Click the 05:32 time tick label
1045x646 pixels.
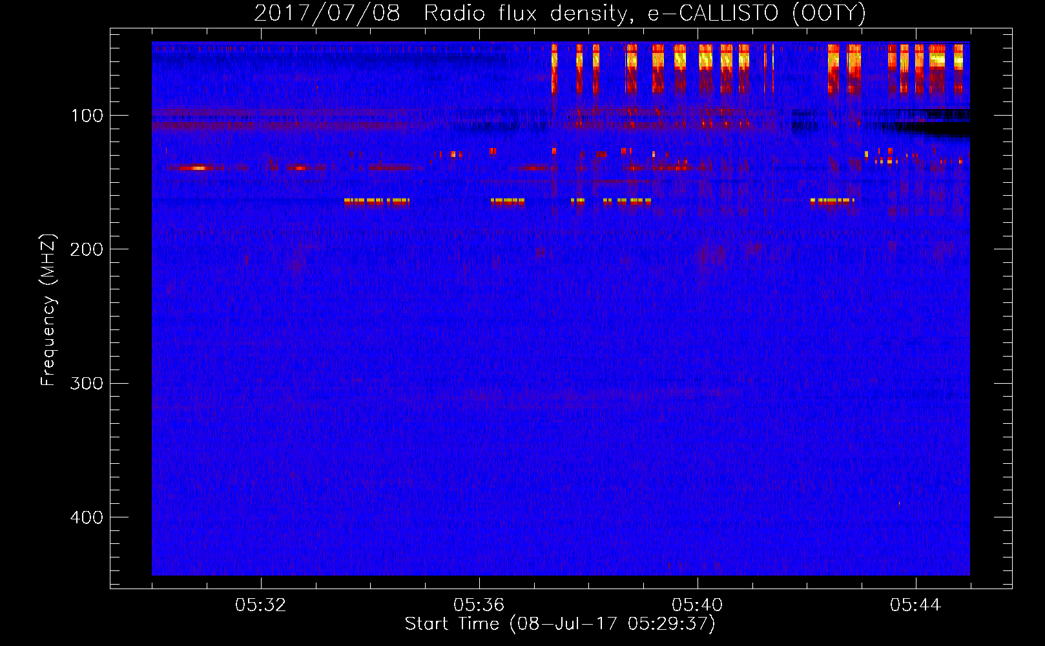point(261,605)
